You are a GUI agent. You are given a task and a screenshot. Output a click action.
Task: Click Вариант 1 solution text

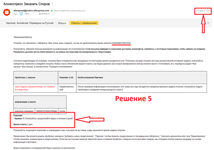point(43,119)
